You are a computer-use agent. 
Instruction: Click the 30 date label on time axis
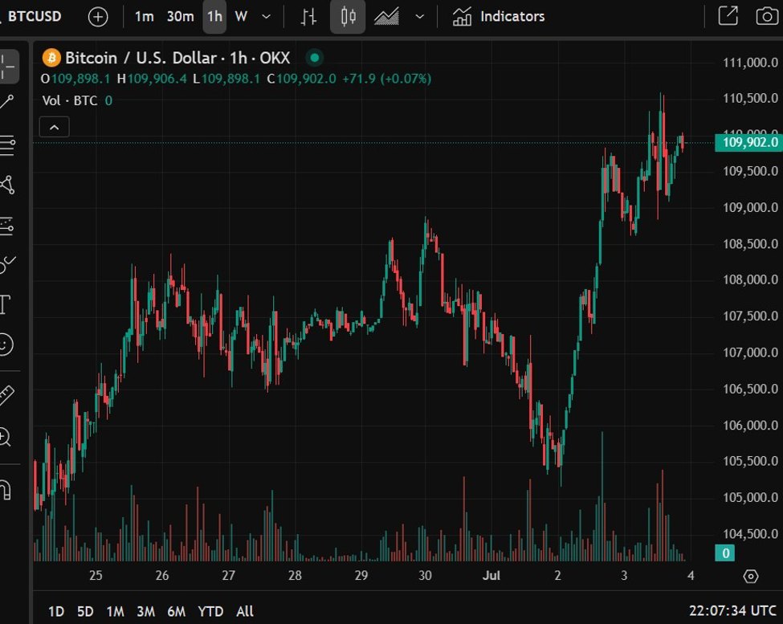tap(425, 576)
